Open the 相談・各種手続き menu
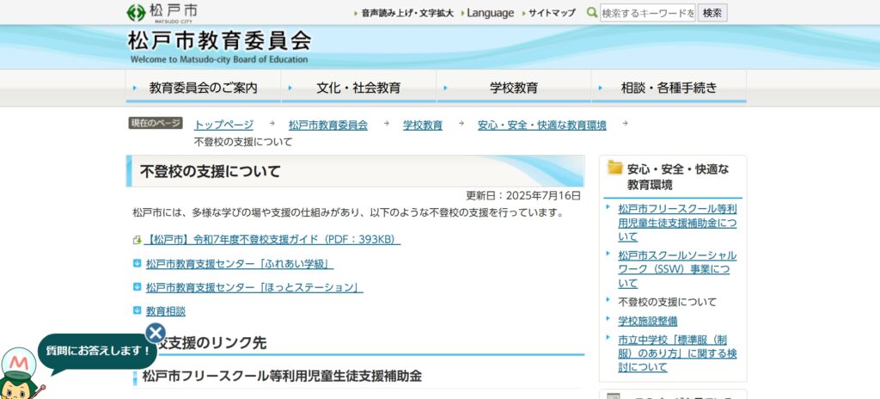Image resolution: width=880 pixels, height=399 pixels. coord(669,88)
